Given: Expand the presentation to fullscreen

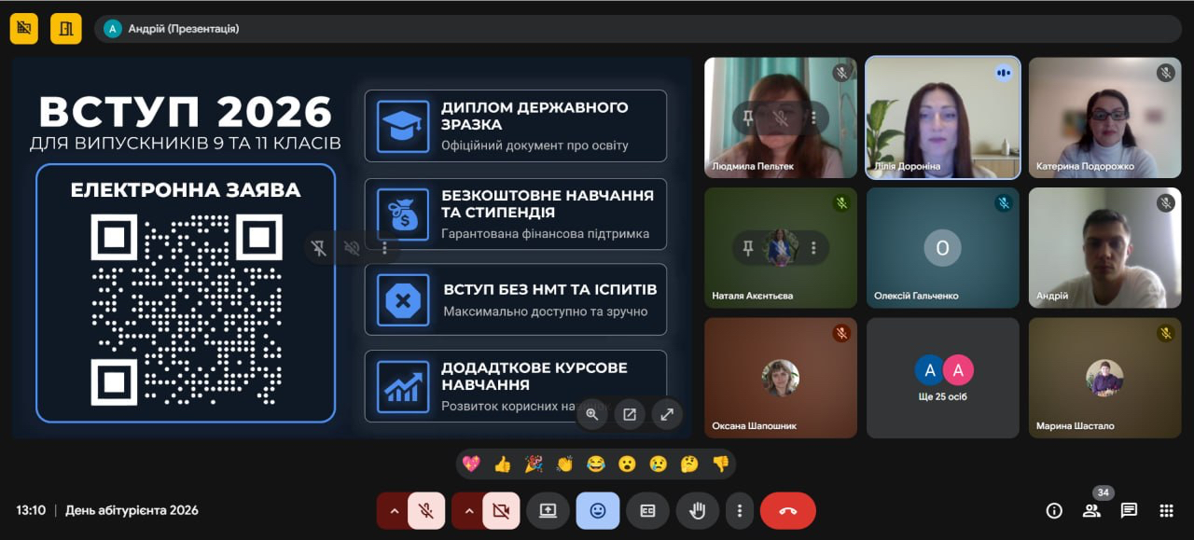Looking at the screenshot, I should (x=667, y=415).
